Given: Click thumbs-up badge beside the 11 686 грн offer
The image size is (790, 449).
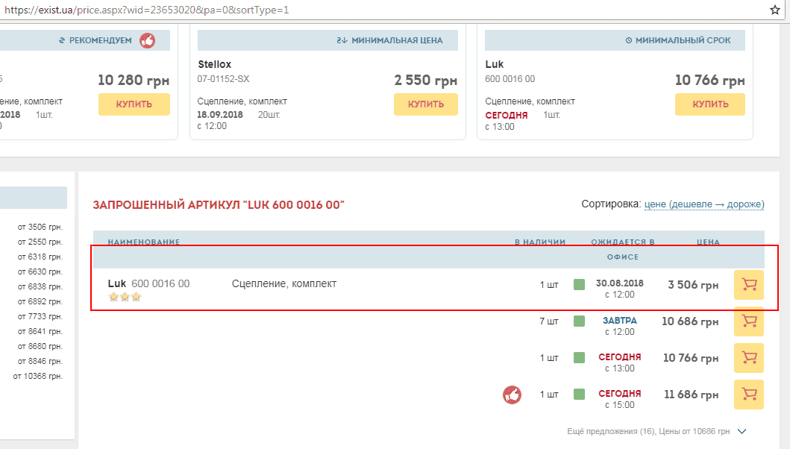Looking at the screenshot, I should coord(512,395).
